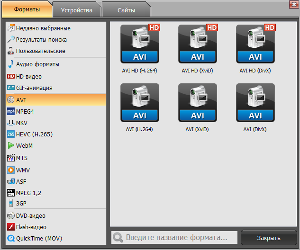
Task: Select MPEG4 category
Action: (x=56, y=111)
